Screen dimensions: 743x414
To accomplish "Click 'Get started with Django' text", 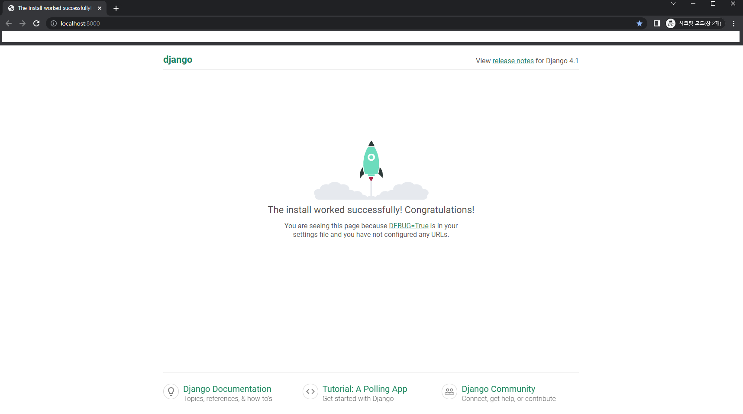I will 358,399.
